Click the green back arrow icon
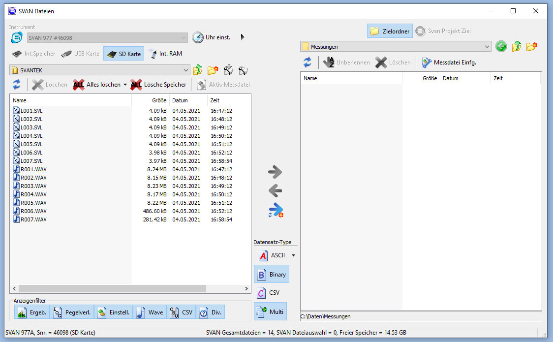The image size is (553, 342). (501, 46)
